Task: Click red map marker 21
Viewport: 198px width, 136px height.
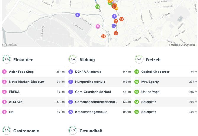Action: (114, 7)
